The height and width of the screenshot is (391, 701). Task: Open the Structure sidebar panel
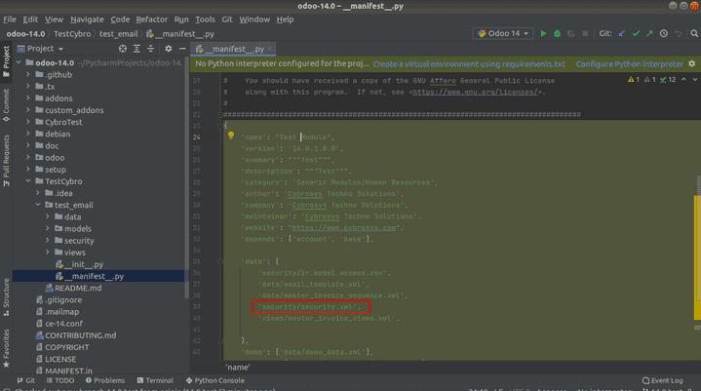coord(6,297)
